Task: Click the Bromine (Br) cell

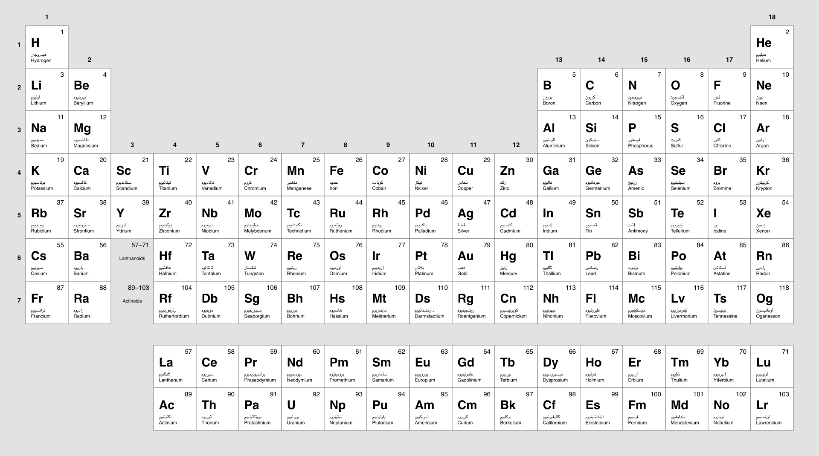Action: click(729, 175)
